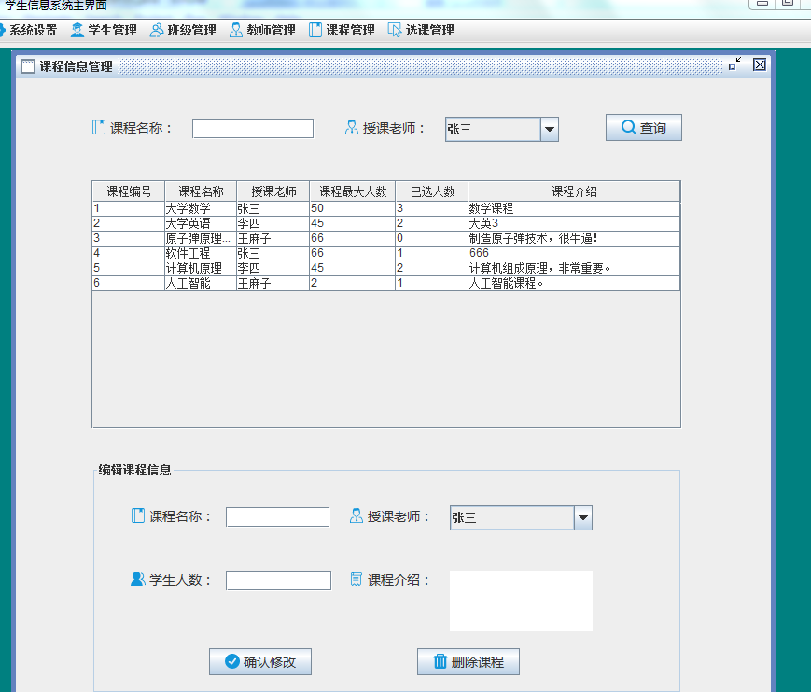
Task: Click the 课程介绍 column header
Action: [574, 191]
